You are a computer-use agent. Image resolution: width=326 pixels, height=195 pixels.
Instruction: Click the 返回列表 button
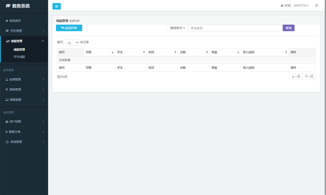click(x=69, y=28)
